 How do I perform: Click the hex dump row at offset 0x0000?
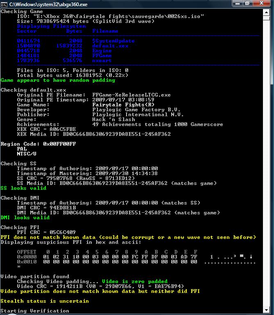pos(135,257)
